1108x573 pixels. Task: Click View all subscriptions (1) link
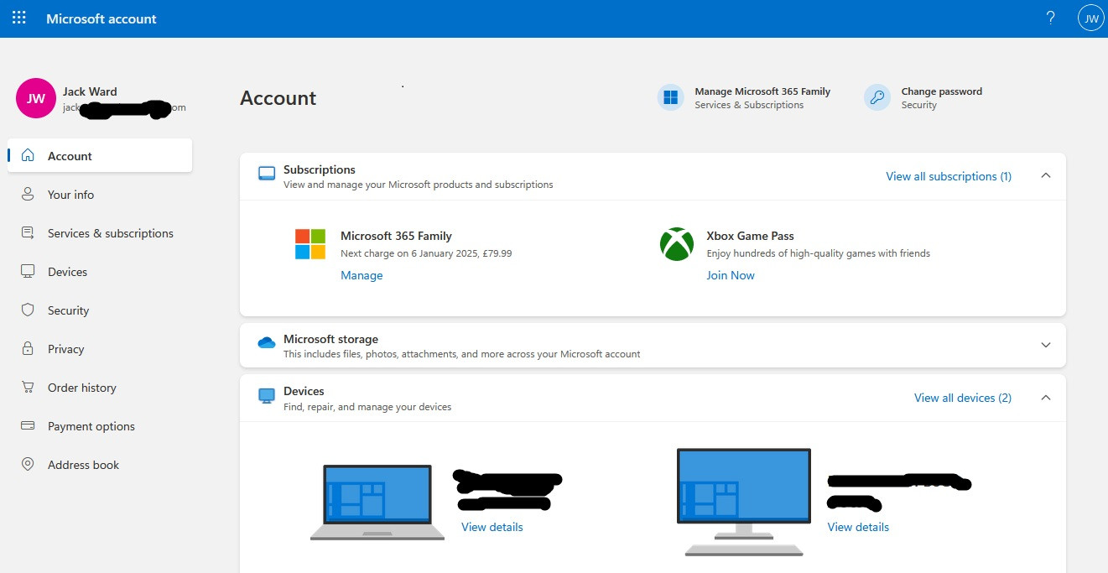[x=949, y=176]
